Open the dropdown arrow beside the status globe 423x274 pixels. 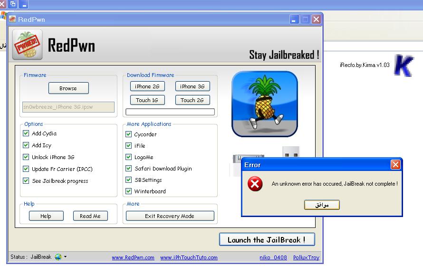pos(65,257)
